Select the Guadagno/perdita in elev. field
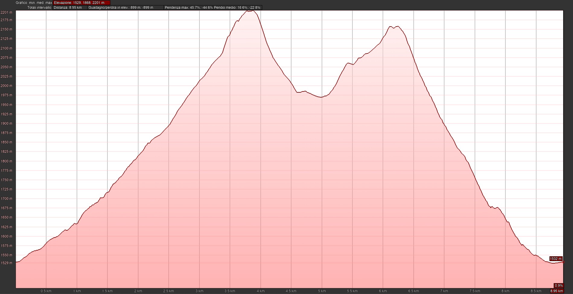Viewport: 573px width, 294px height. 125,8
